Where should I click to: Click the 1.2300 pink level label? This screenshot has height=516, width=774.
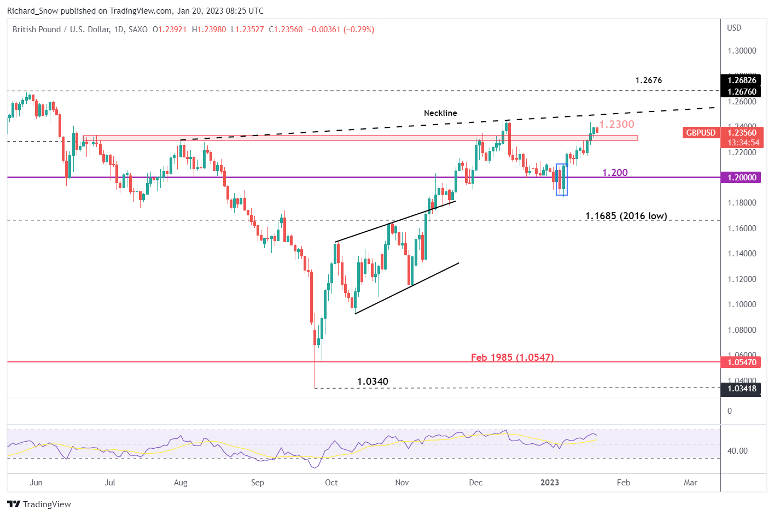point(617,125)
